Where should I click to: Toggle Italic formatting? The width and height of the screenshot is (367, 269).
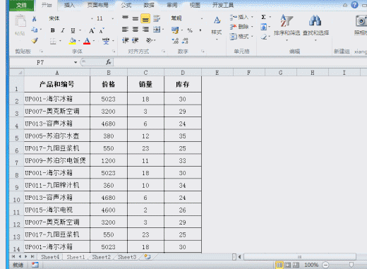pos(63,30)
